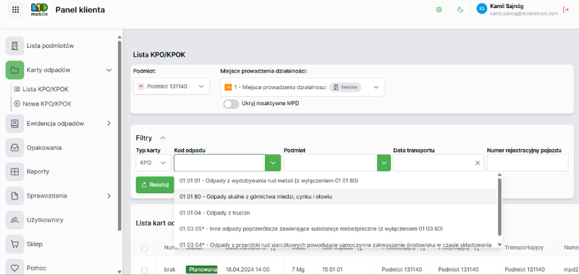Collapse the Filtry section chevron
Viewport: 579px width, 275px height.
coord(163,138)
